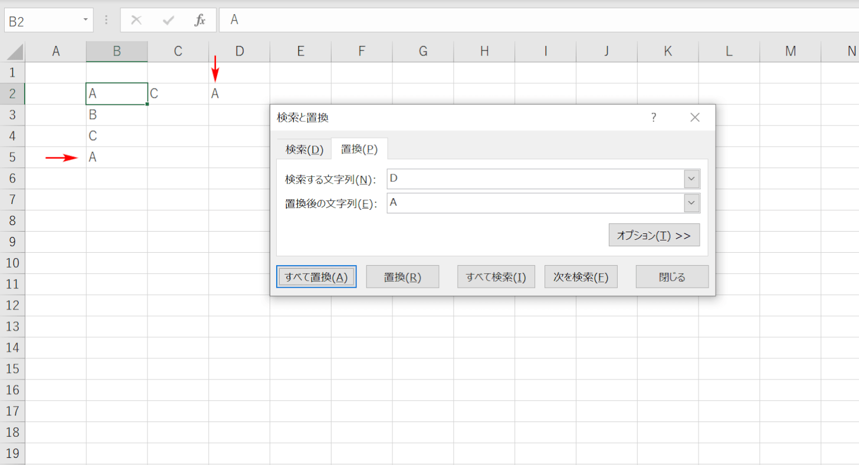The height and width of the screenshot is (465, 859).
Task: Open the Name Box dropdown arrow
Action: (x=86, y=20)
